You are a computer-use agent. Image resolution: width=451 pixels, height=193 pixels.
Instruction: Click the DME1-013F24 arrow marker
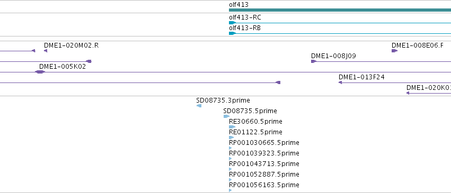point(340,82)
